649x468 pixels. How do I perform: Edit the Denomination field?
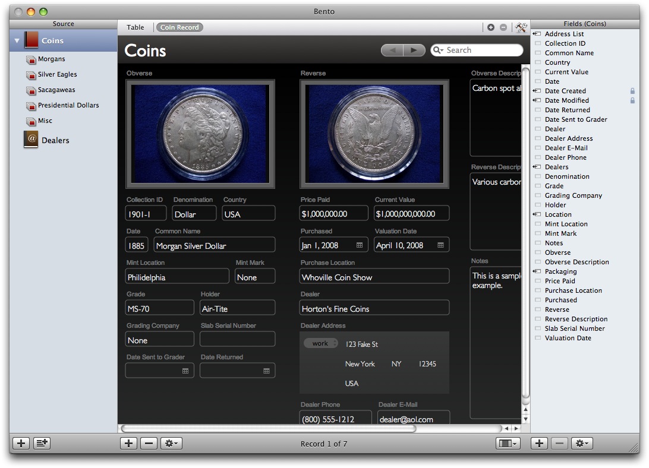point(194,214)
